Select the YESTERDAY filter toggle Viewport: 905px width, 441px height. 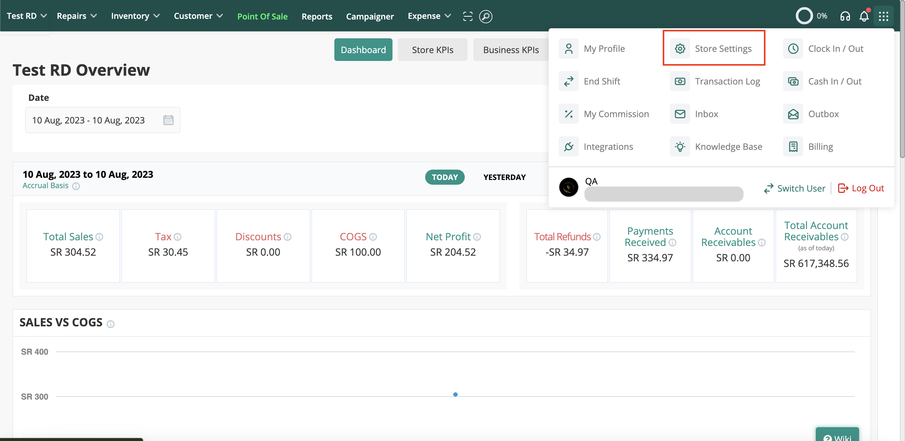(x=504, y=177)
